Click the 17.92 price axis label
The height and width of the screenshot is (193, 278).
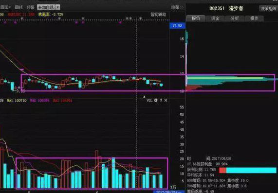[x=177, y=26]
